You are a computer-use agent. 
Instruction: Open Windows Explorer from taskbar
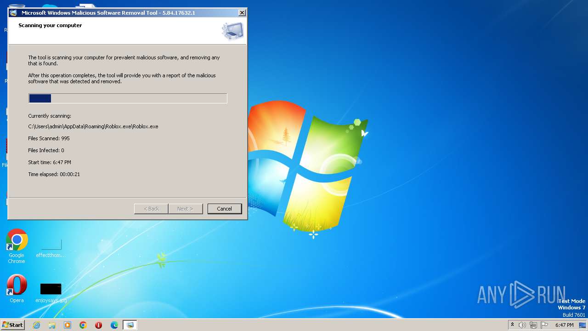[x=52, y=325]
